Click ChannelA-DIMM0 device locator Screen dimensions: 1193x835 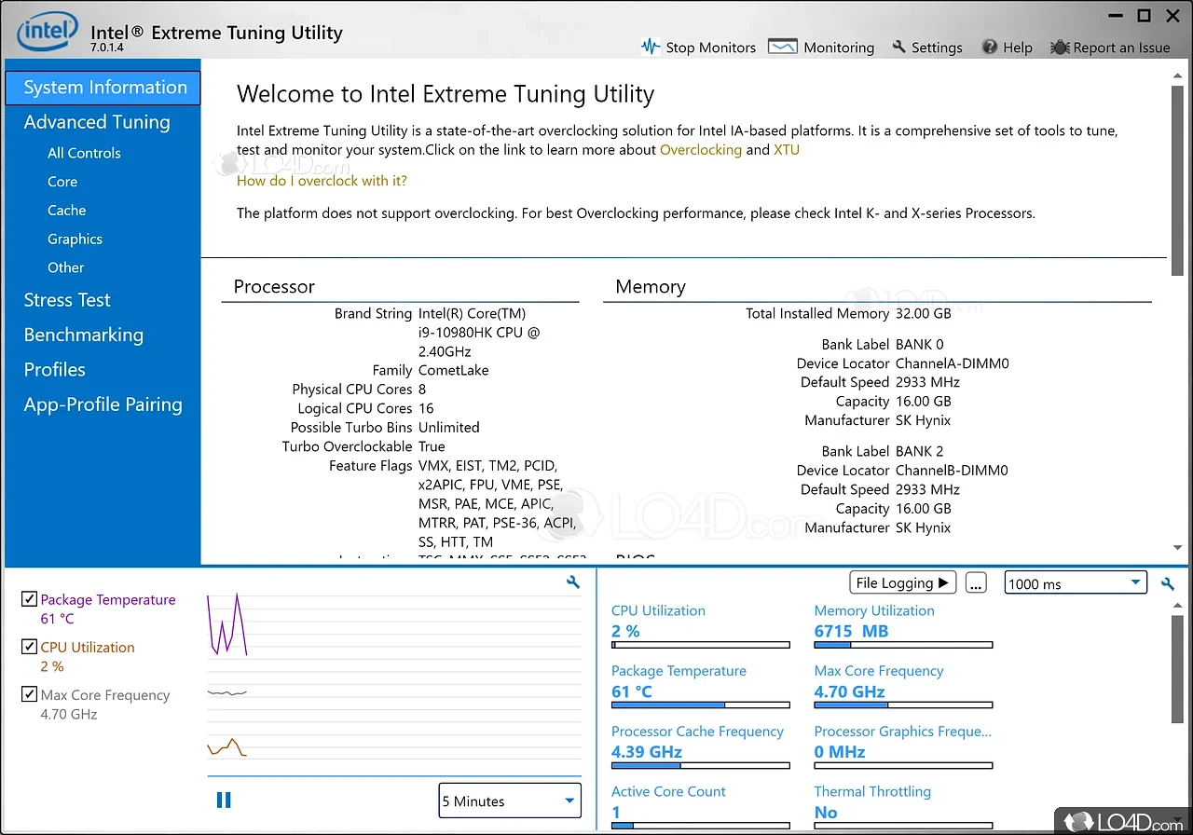point(953,363)
